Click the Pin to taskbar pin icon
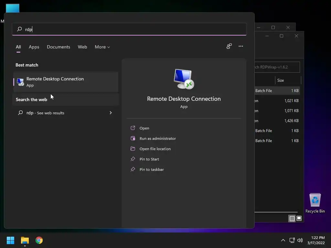The width and height of the screenshot is (331, 248). (x=133, y=169)
